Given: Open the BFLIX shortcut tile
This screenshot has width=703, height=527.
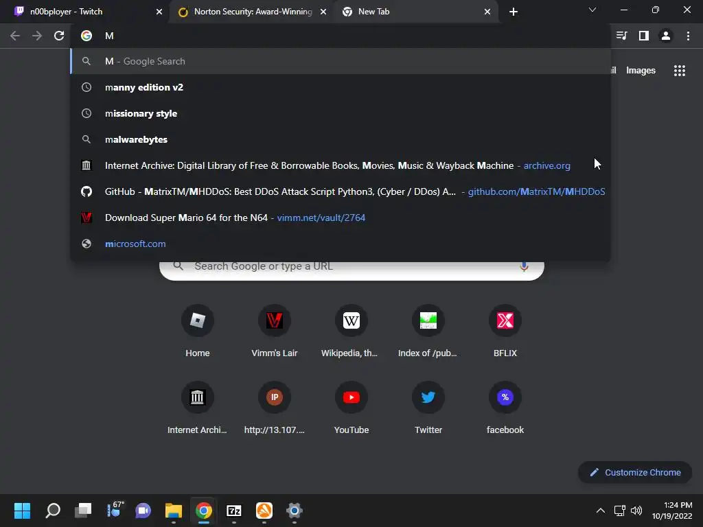Looking at the screenshot, I should click(x=505, y=331).
